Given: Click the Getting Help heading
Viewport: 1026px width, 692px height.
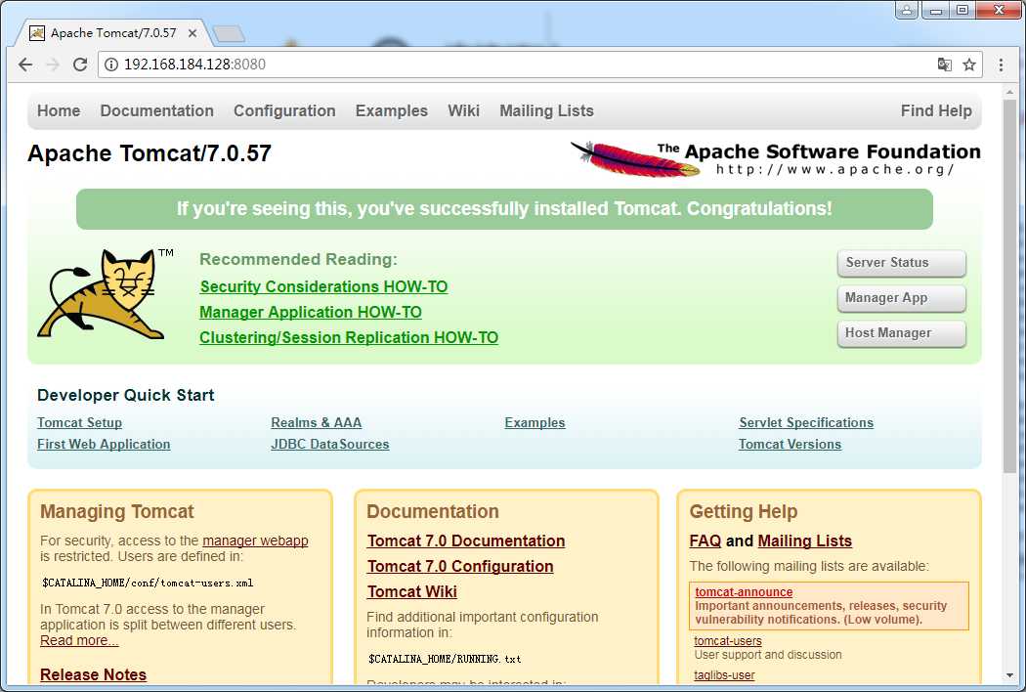Looking at the screenshot, I should point(744,511).
